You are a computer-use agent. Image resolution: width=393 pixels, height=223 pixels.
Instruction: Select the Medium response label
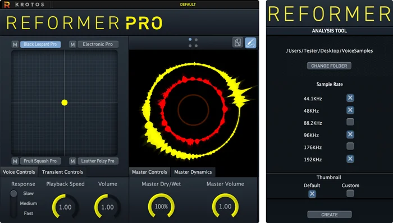click(28, 203)
